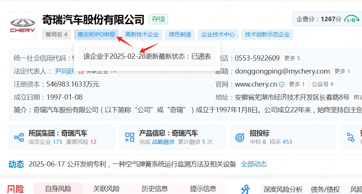Screen dimensions: 362x194
Task: Click the IPO status tooltip text
Action: point(147,56)
